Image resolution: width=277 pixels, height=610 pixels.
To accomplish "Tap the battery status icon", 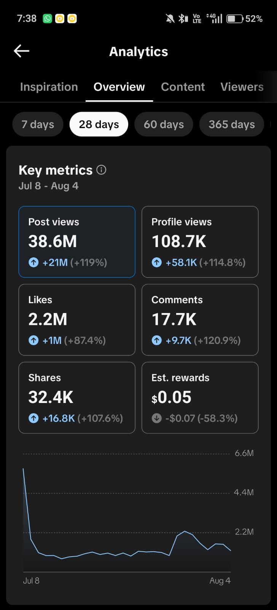I will pos(235,19).
